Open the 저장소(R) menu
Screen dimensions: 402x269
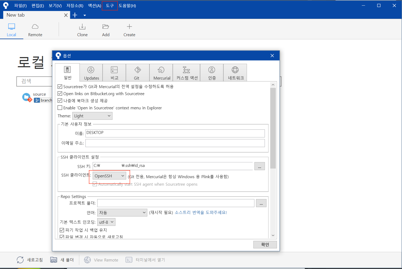click(x=75, y=6)
